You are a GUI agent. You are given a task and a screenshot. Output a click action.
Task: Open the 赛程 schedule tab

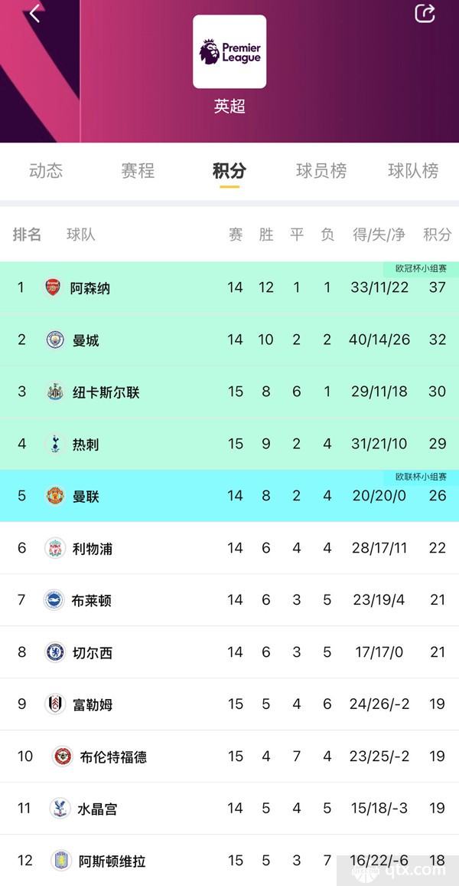pos(138,171)
